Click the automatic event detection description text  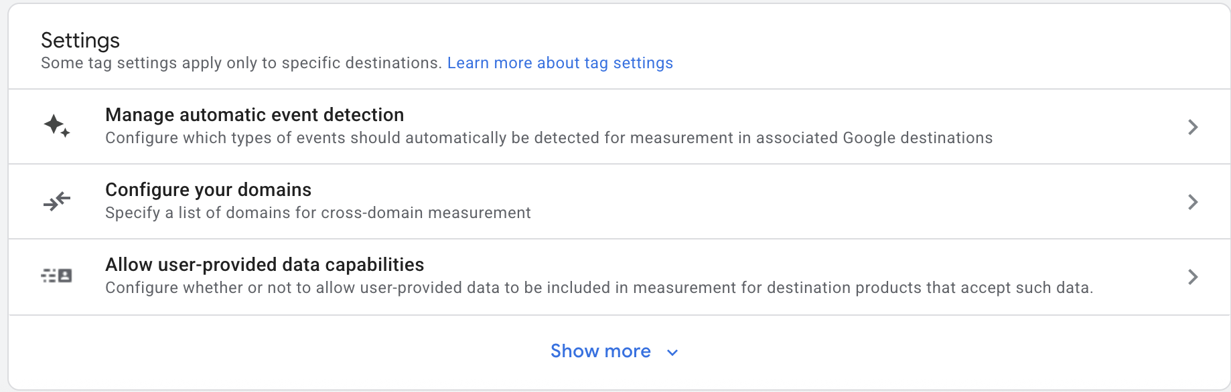[x=549, y=138]
